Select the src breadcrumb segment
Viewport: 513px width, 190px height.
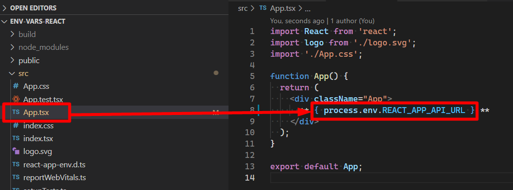tap(242, 8)
